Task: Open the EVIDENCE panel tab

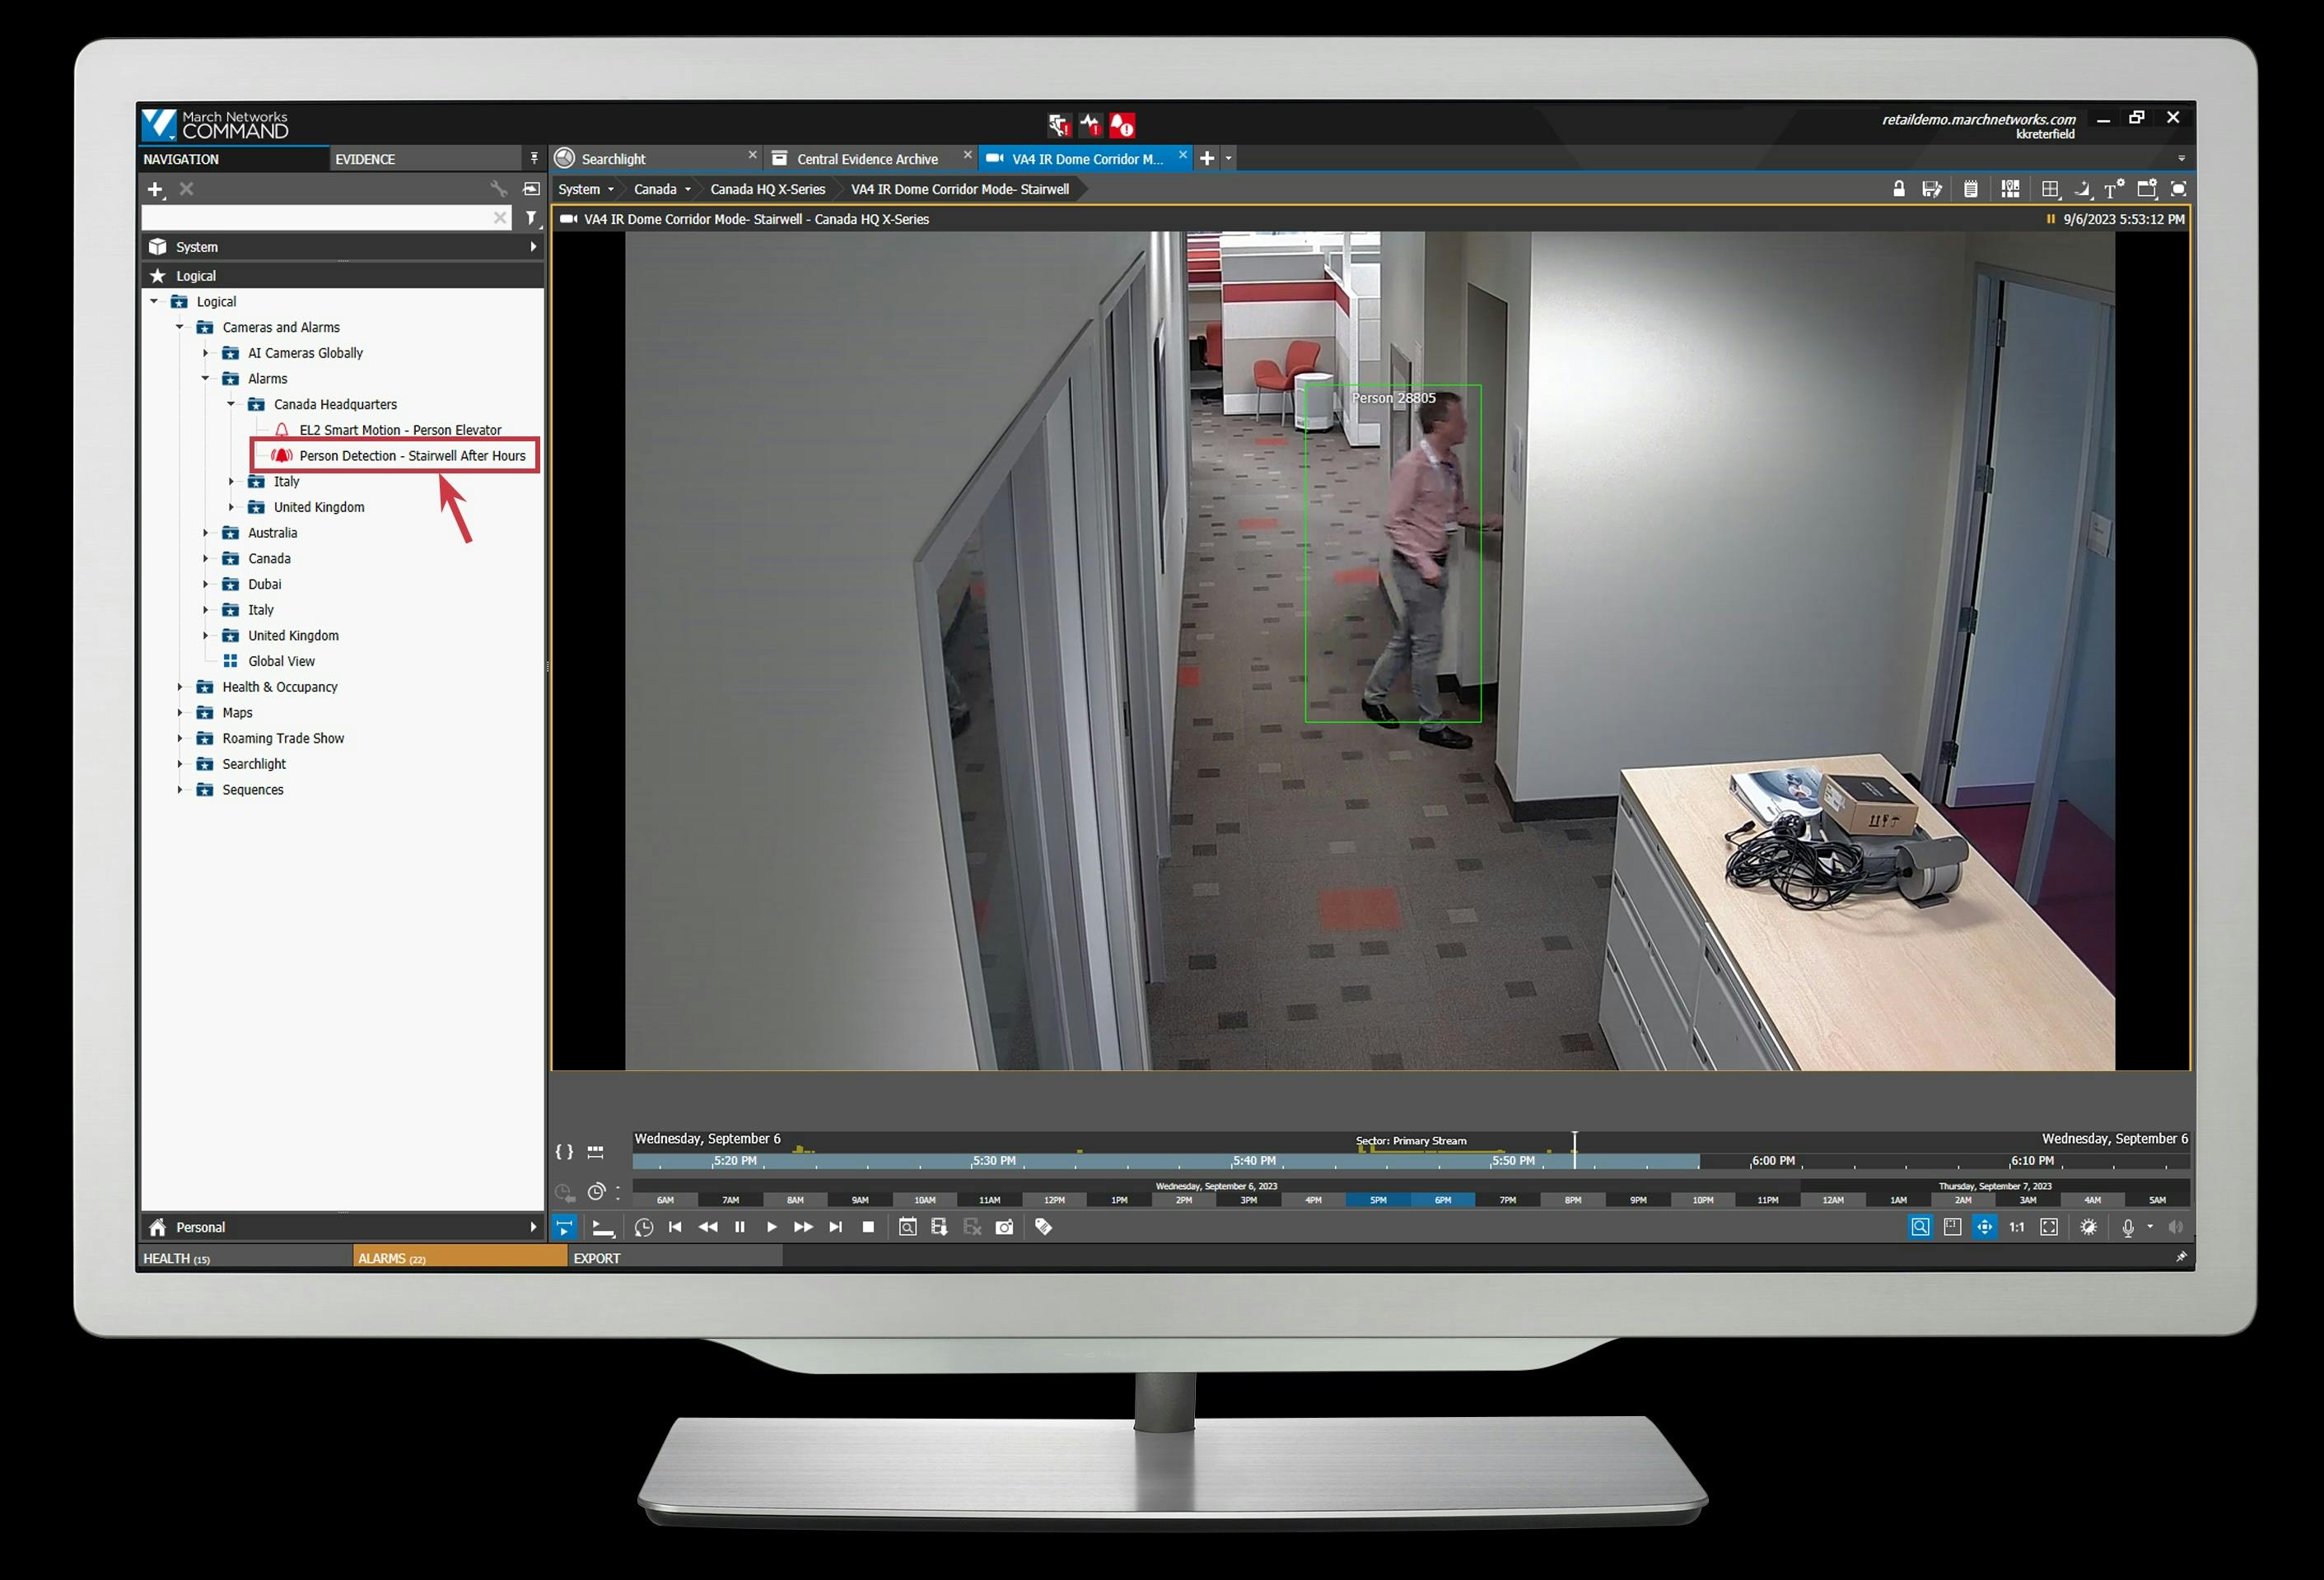Action: (365, 159)
